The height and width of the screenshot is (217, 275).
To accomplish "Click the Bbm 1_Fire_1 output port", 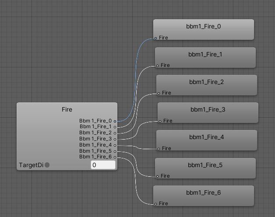I will tap(115, 127).
